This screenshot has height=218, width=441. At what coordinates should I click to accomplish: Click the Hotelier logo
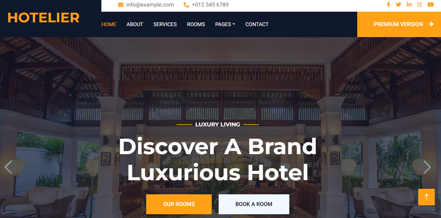pyautogui.click(x=43, y=18)
